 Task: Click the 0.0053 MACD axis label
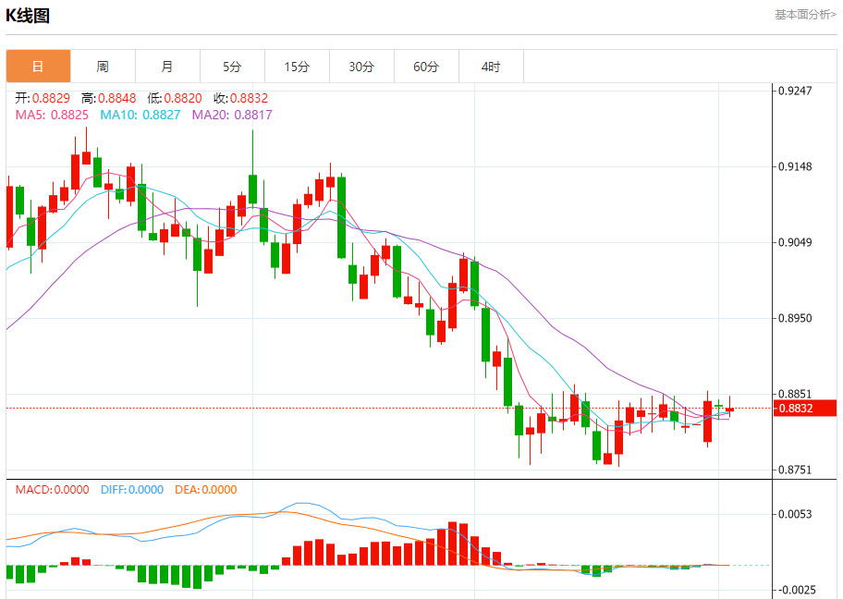pyautogui.click(x=795, y=514)
